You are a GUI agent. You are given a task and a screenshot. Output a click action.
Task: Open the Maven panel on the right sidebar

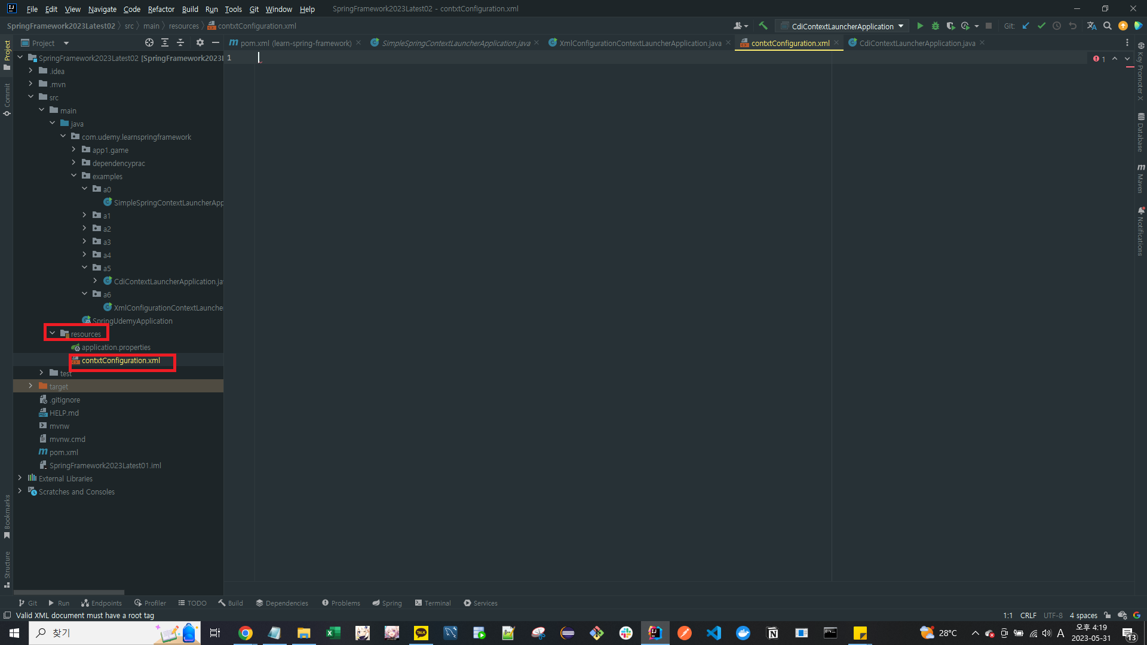tap(1141, 175)
